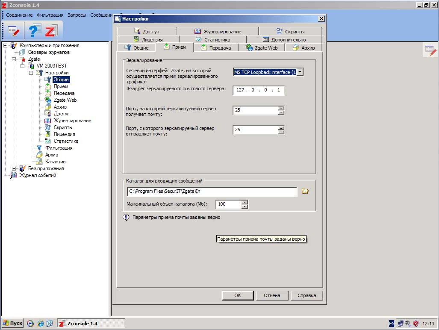This screenshot has height=330, width=439.
Task: Select Журнал событий in the tree
Action: (38, 175)
